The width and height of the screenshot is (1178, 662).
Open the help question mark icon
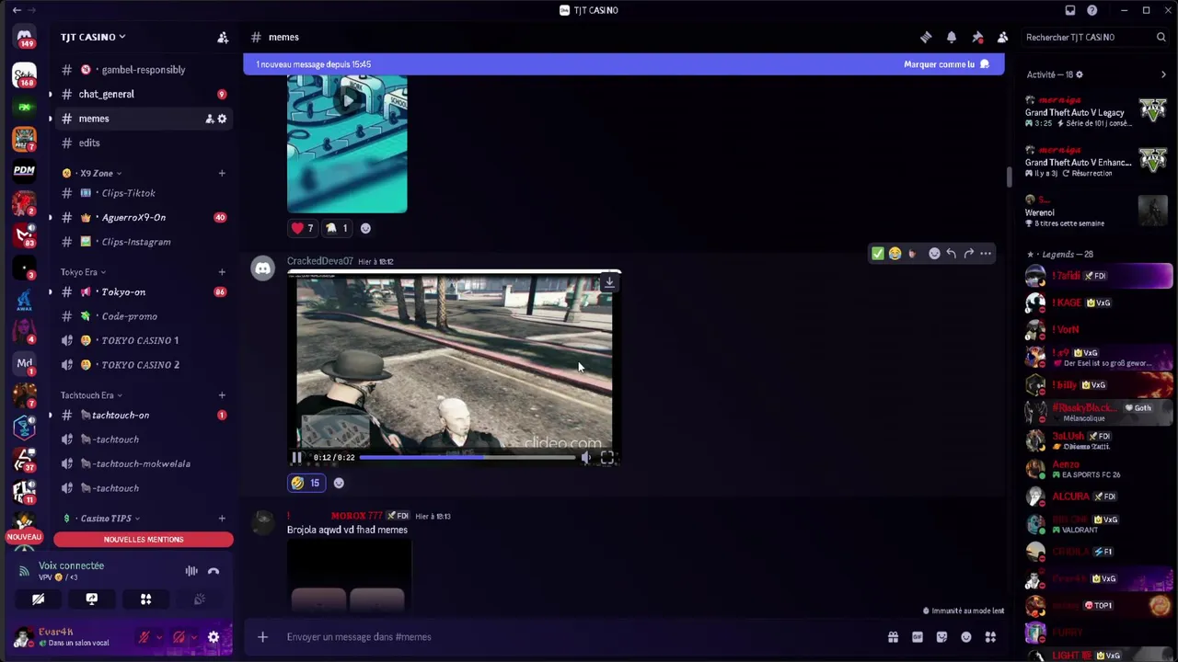(x=1091, y=10)
